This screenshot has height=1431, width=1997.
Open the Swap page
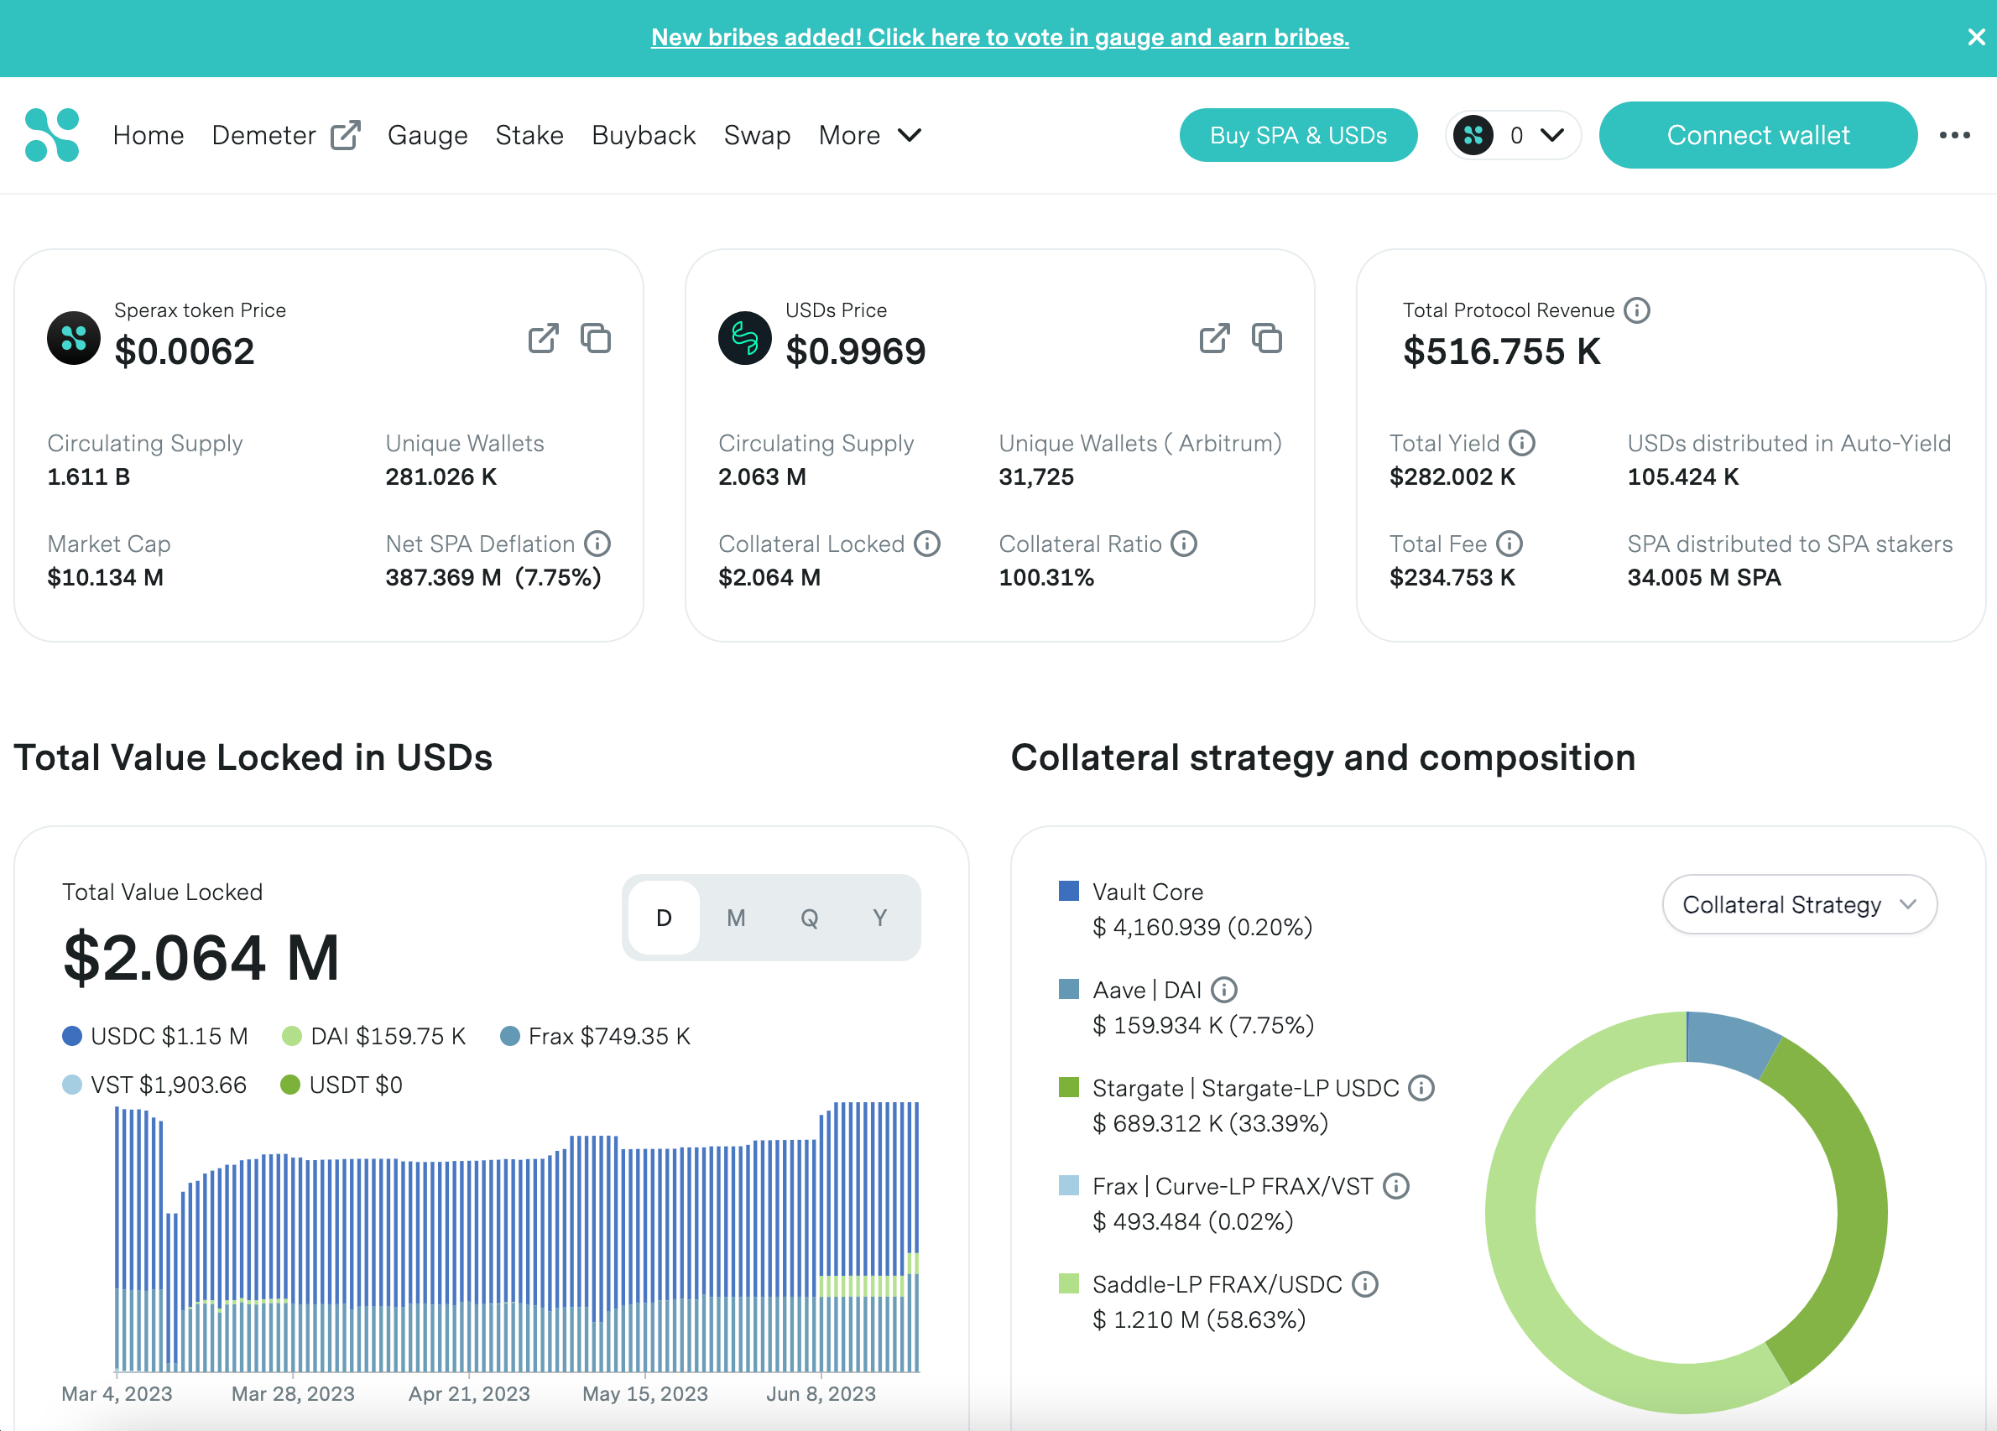[757, 135]
